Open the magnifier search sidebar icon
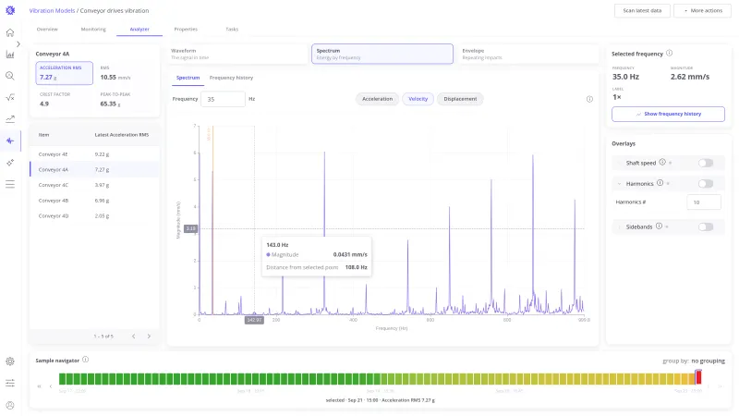 (10, 76)
